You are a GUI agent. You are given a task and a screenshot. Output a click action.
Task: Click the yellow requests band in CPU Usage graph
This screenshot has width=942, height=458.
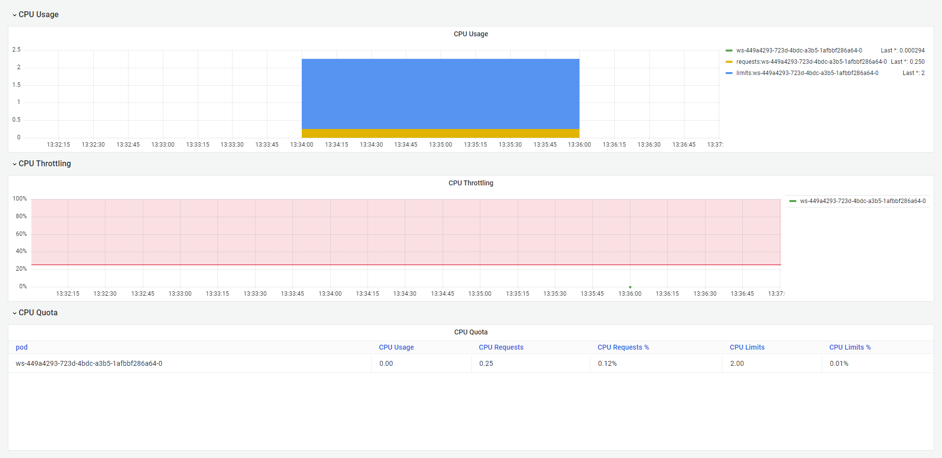pyautogui.click(x=441, y=133)
